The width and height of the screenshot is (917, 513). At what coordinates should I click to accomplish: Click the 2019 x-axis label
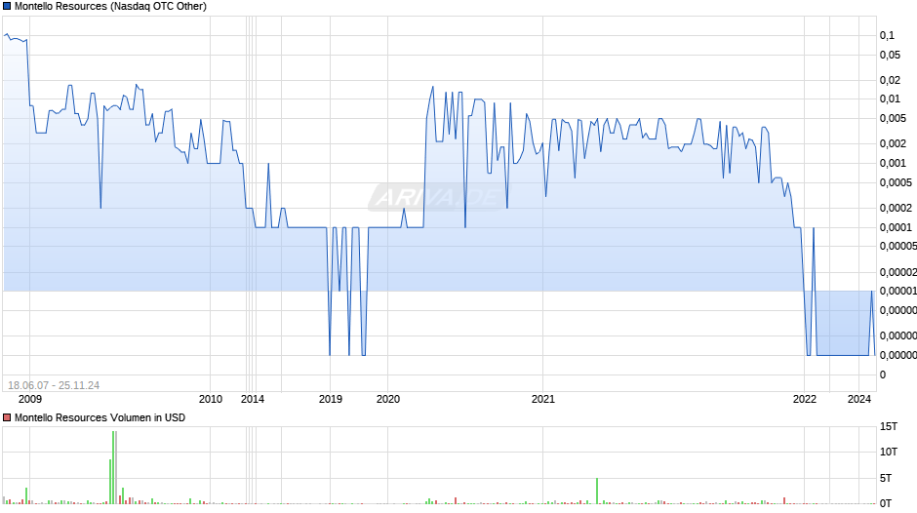[x=331, y=399]
